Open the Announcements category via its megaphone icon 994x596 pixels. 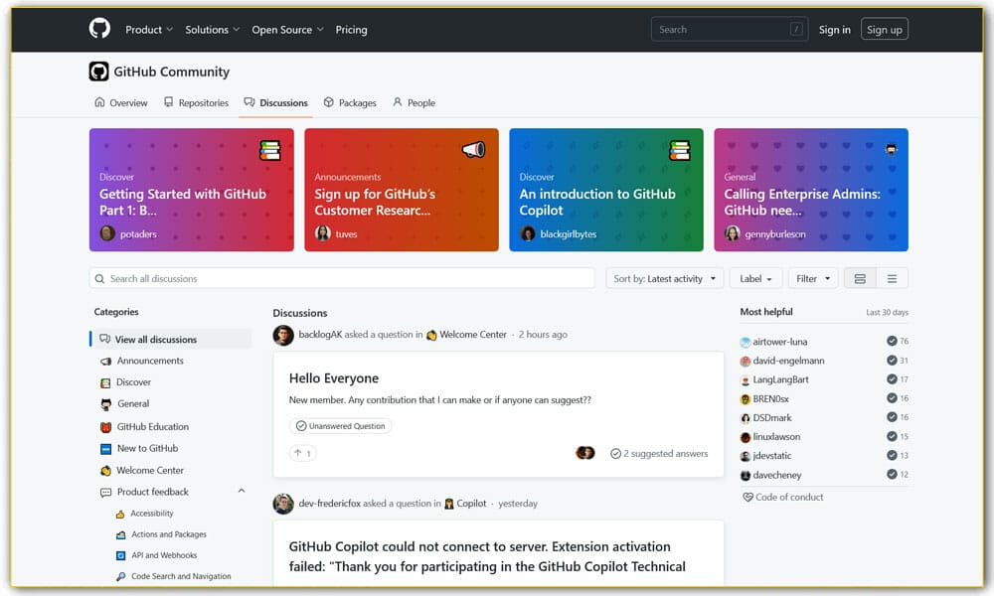(x=104, y=361)
